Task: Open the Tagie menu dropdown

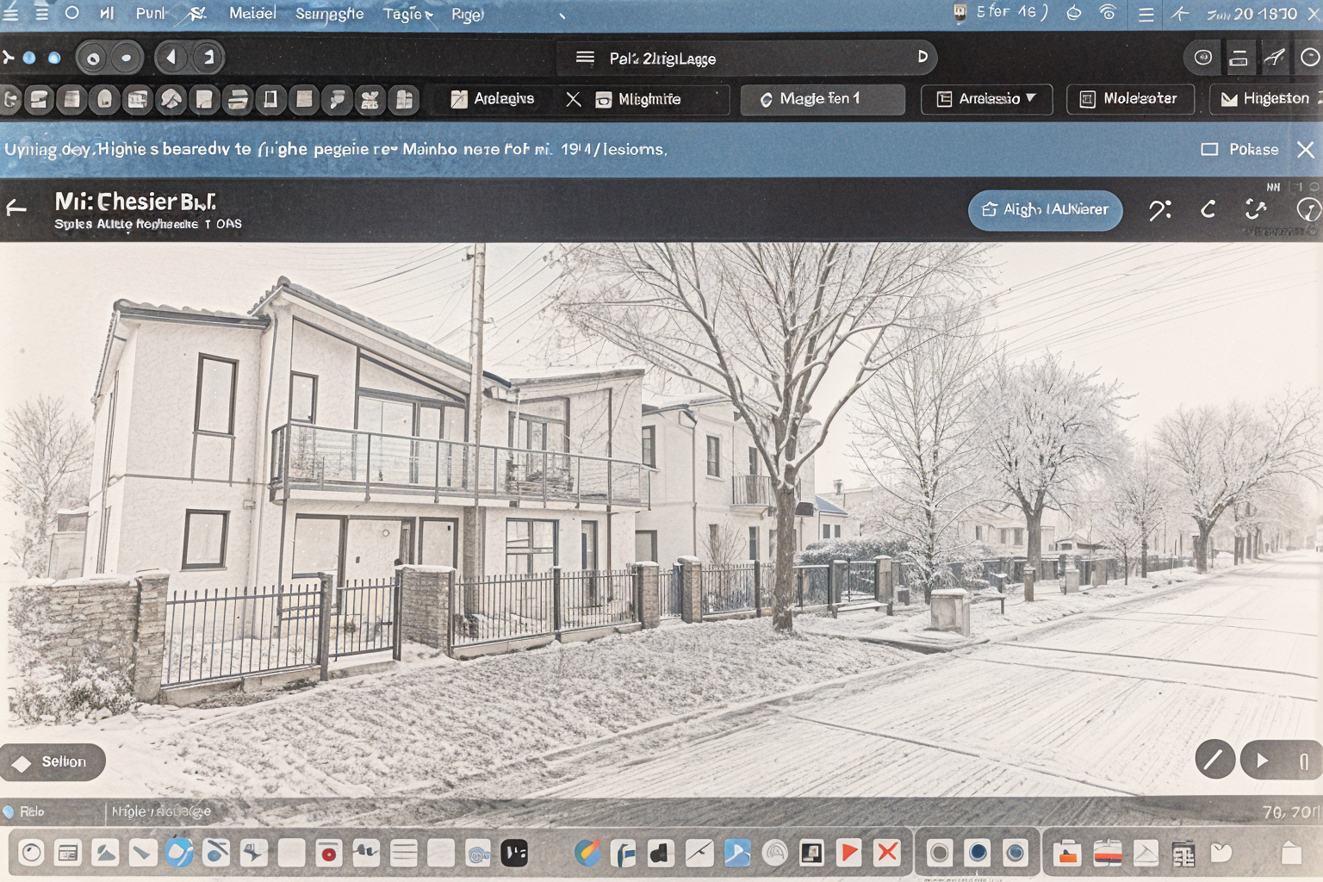Action: pos(407,14)
